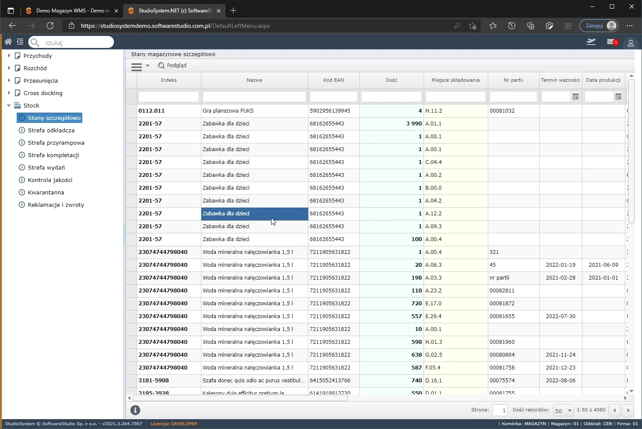The width and height of the screenshot is (642, 429).
Task: Open the messages envelope with red badge
Action: (x=612, y=42)
